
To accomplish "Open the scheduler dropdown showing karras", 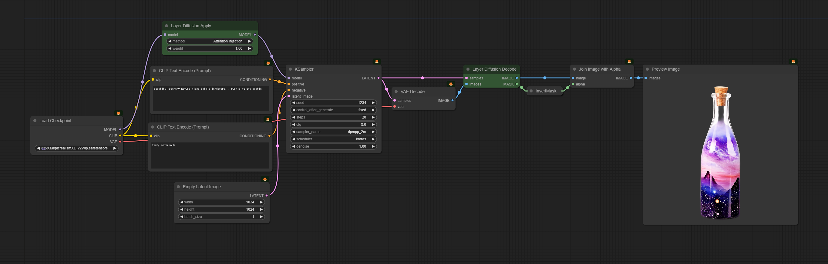I will click(x=333, y=139).
